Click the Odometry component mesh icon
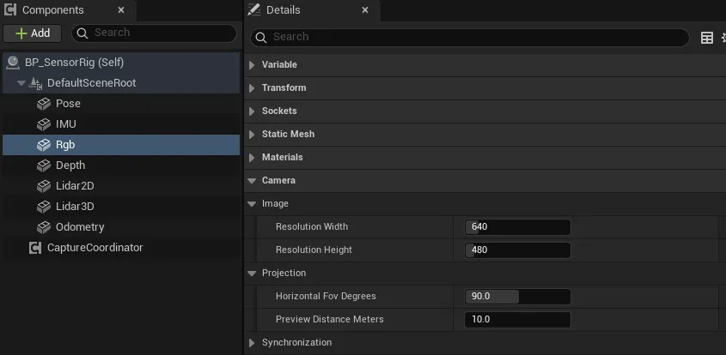This screenshot has height=355, width=726. click(x=44, y=227)
